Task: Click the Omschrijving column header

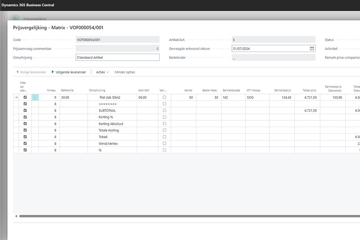Action: [97, 90]
